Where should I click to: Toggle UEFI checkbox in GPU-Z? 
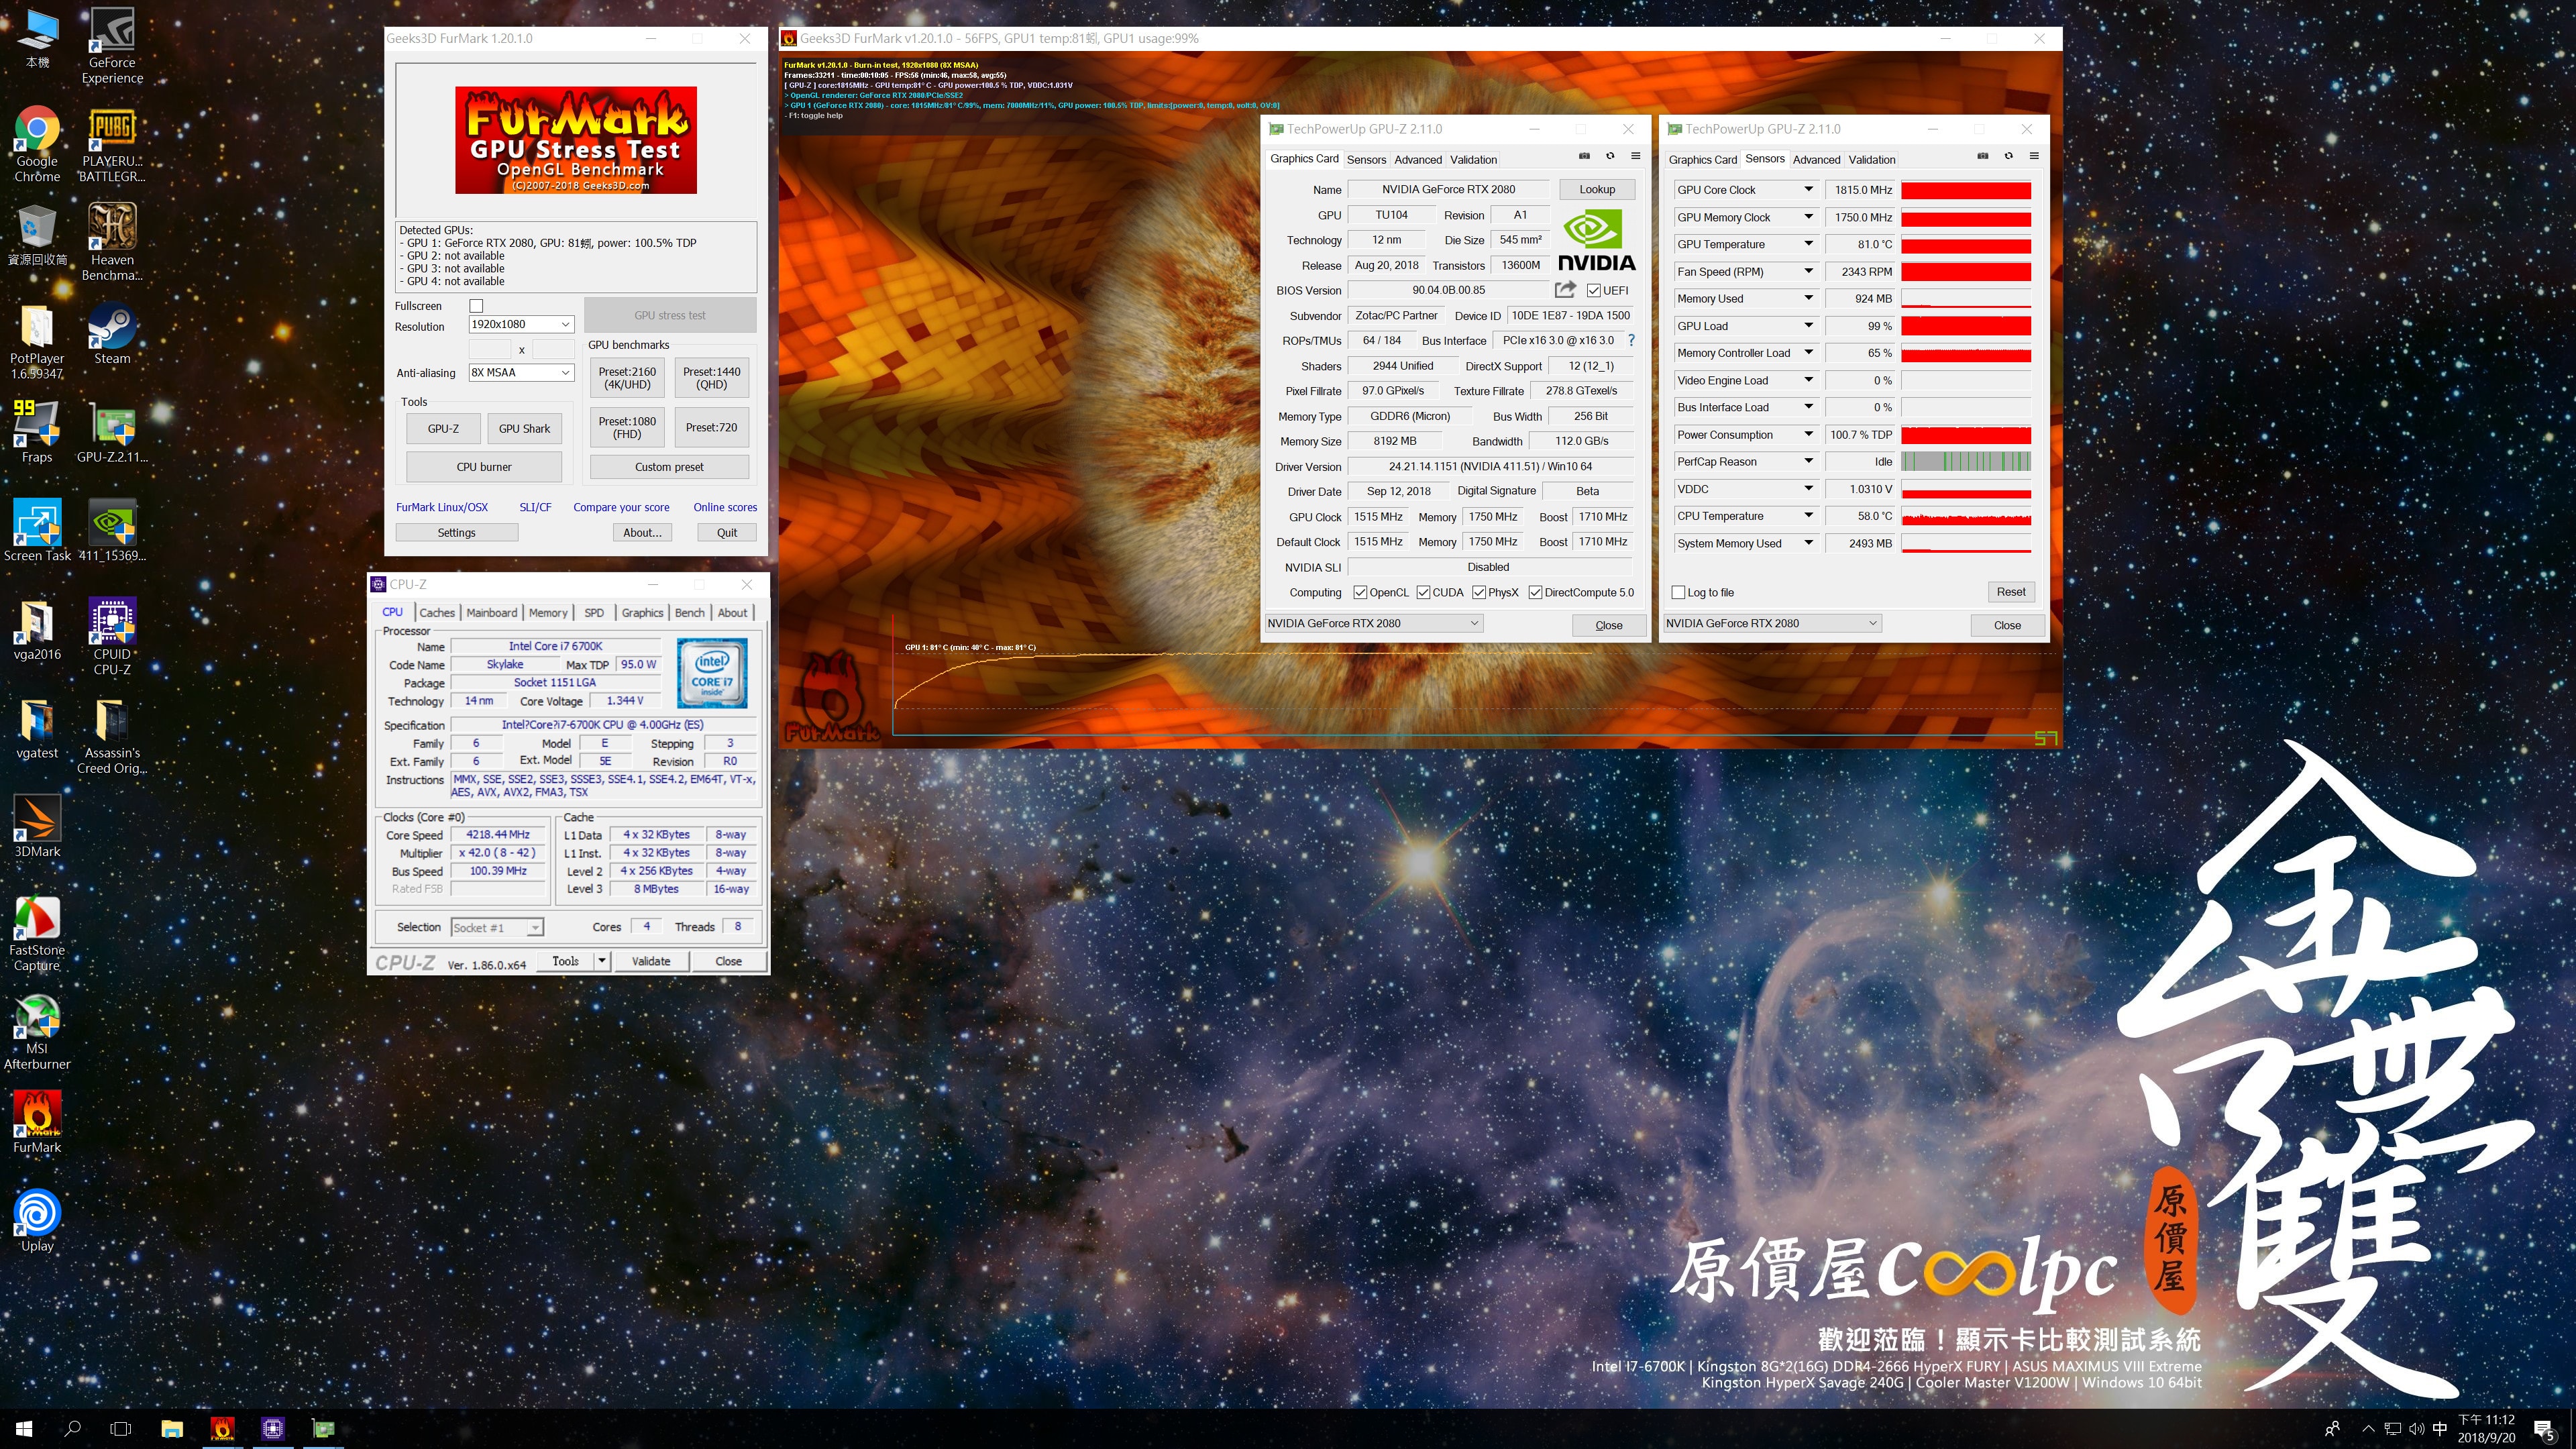1593,291
